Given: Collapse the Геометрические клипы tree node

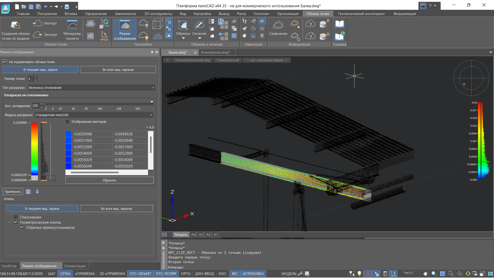Looking at the screenshot, I should tap(10, 222).
